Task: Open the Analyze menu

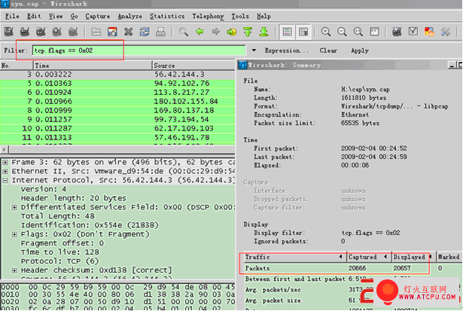Action: [x=130, y=17]
